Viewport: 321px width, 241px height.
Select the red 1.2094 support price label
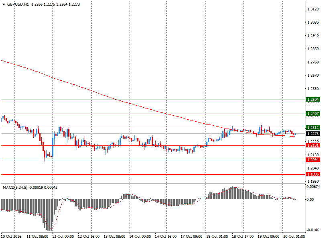313,159
